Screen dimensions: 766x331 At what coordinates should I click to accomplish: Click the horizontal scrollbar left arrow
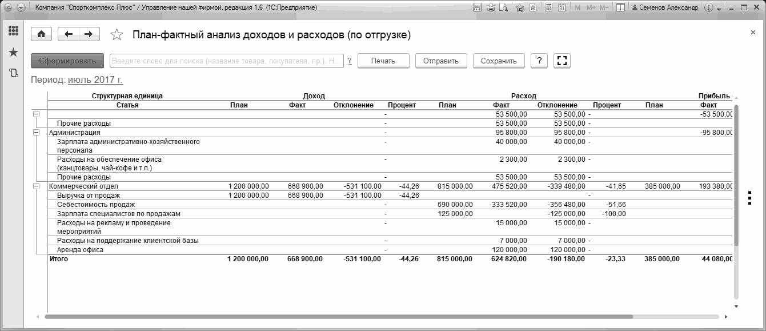38,316
